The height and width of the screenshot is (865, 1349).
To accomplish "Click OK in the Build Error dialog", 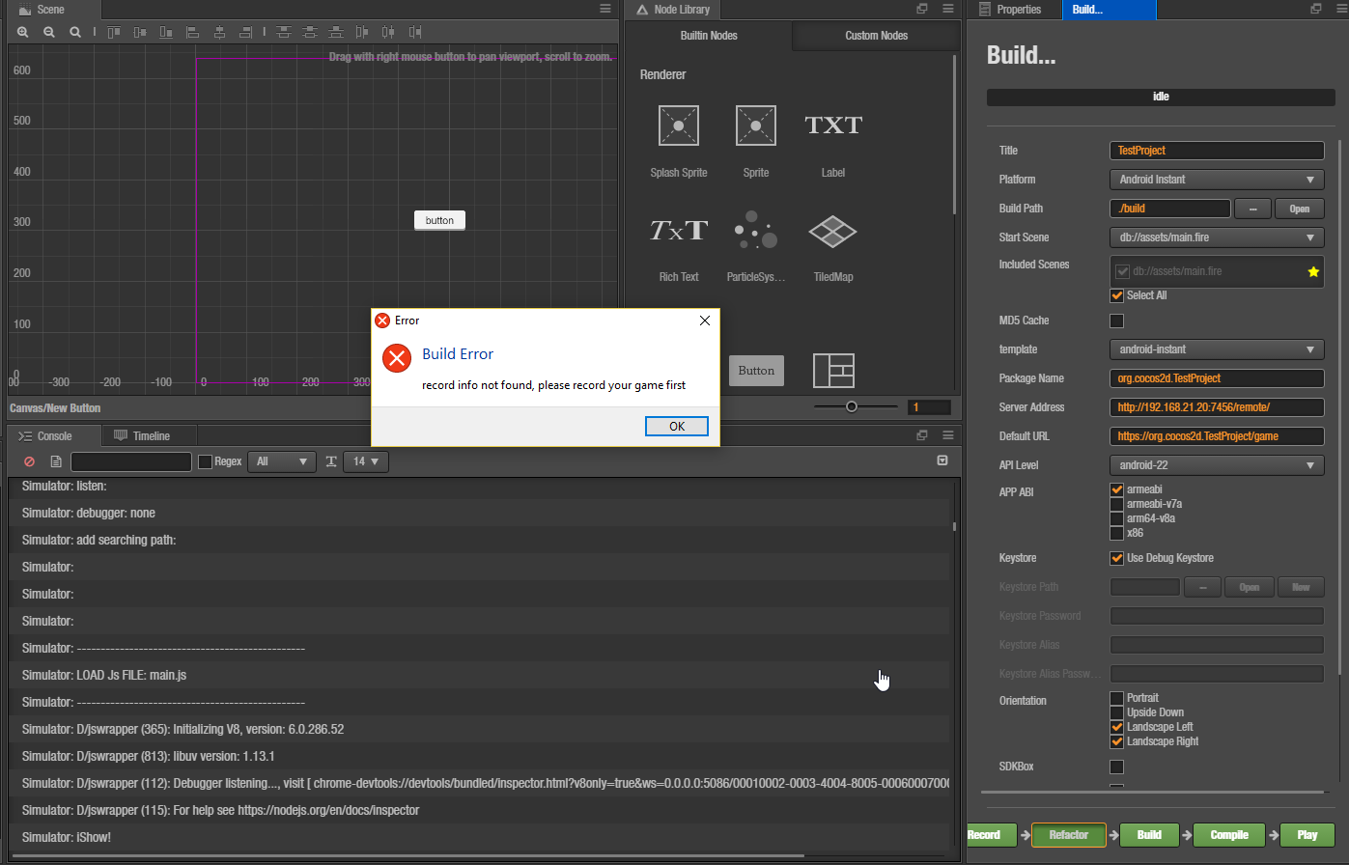I will pyautogui.click(x=677, y=426).
